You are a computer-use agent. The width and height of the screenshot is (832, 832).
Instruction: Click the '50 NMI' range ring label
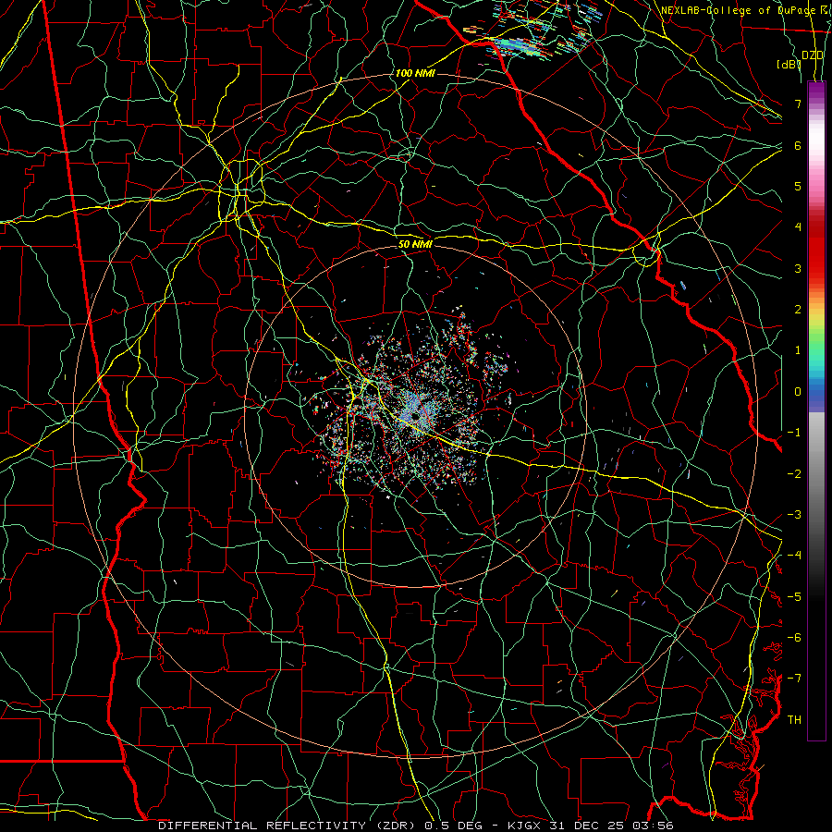(415, 244)
